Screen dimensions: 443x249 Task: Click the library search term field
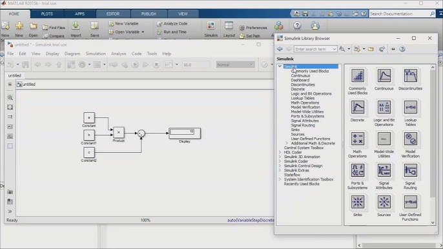[x=315, y=49]
